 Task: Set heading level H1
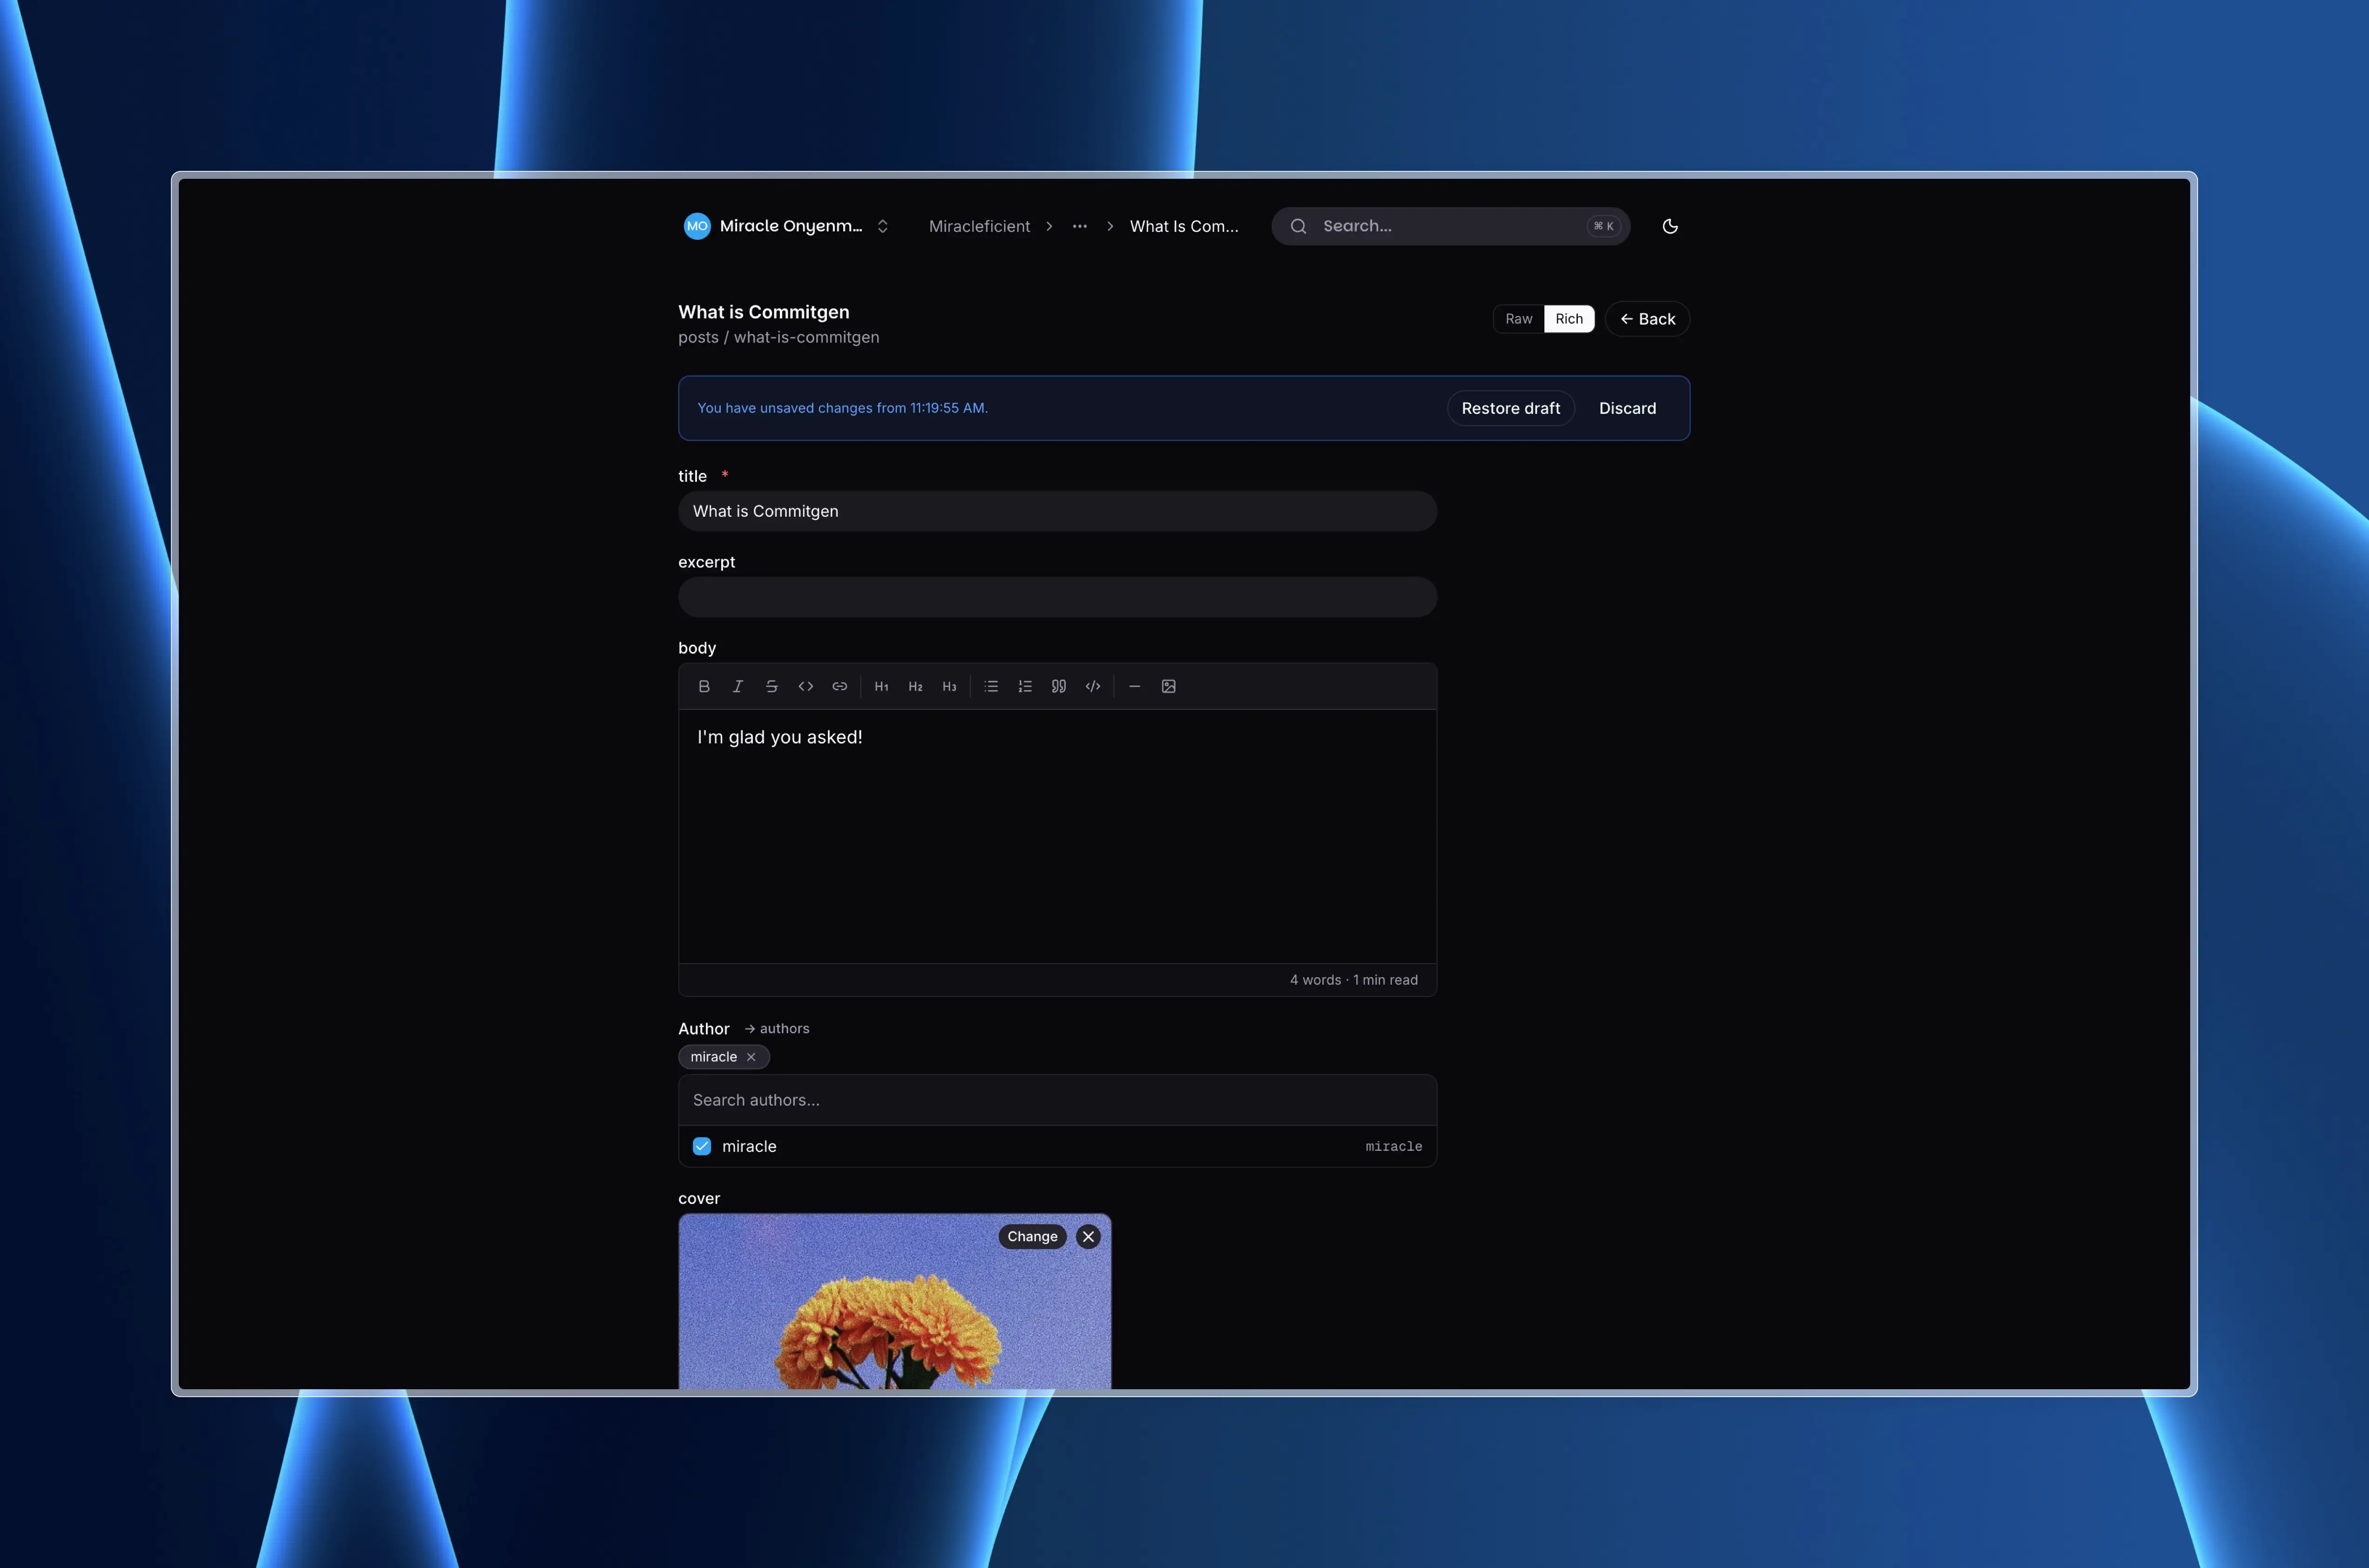tap(881, 686)
